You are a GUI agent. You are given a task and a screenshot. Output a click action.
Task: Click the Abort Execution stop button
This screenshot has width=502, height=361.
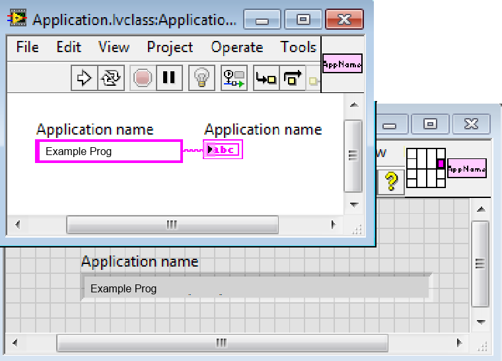tap(141, 78)
